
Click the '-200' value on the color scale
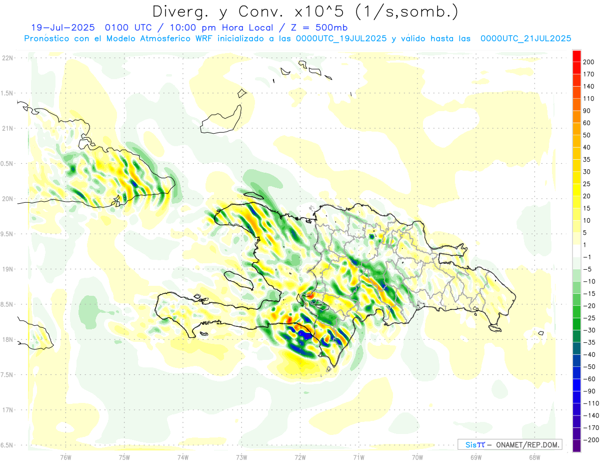(590, 439)
